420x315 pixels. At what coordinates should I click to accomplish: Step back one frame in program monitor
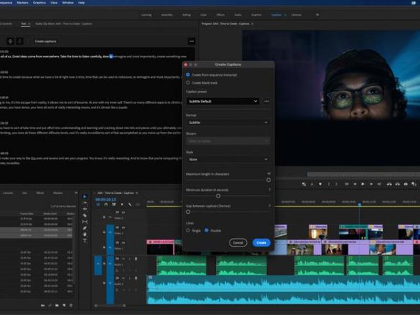tap(355, 184)
